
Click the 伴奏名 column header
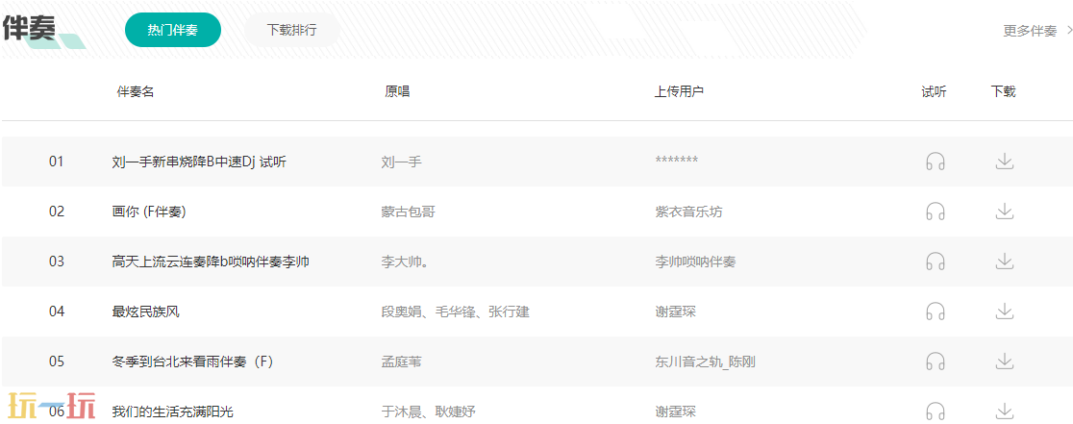tap(136, 91)
